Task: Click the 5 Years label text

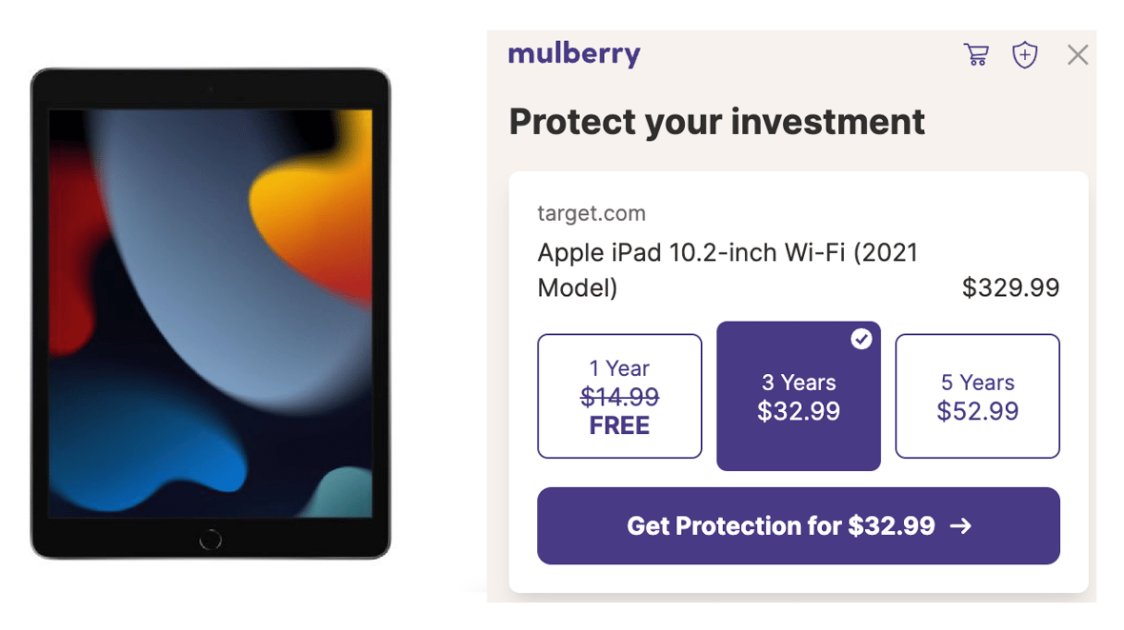Action: [977, 382]
